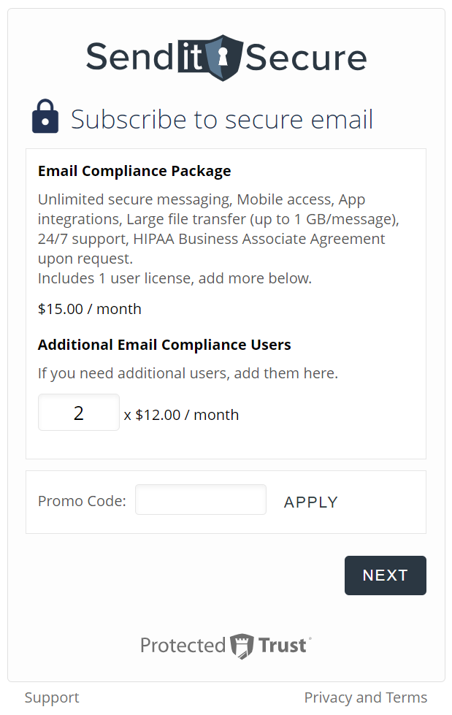Click Additional Email Compliance Users heading

[x=164, y=345]
